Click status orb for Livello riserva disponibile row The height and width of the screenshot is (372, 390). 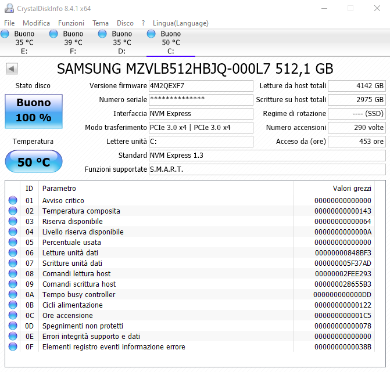(13, 232)
